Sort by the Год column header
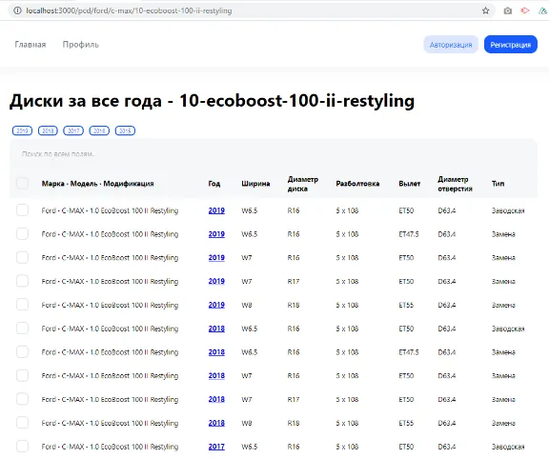Viewport: 549px width, 459px height. click(x=213, y=184)
